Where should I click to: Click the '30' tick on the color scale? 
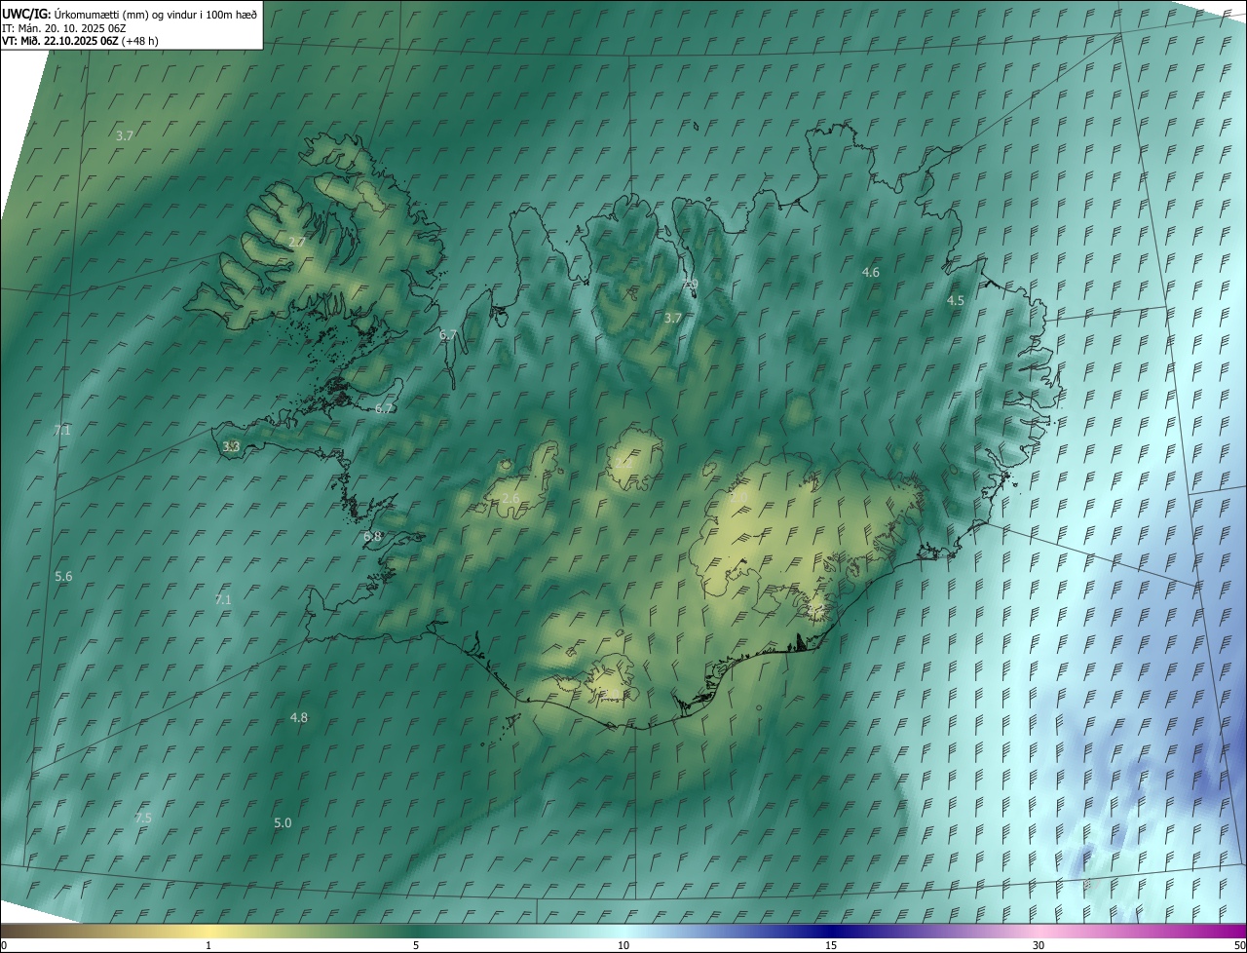coord(1039,946)
